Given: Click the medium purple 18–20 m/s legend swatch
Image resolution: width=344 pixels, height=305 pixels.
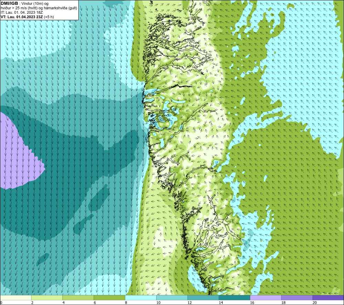Looking at the screenshot, I should [297, 298].
